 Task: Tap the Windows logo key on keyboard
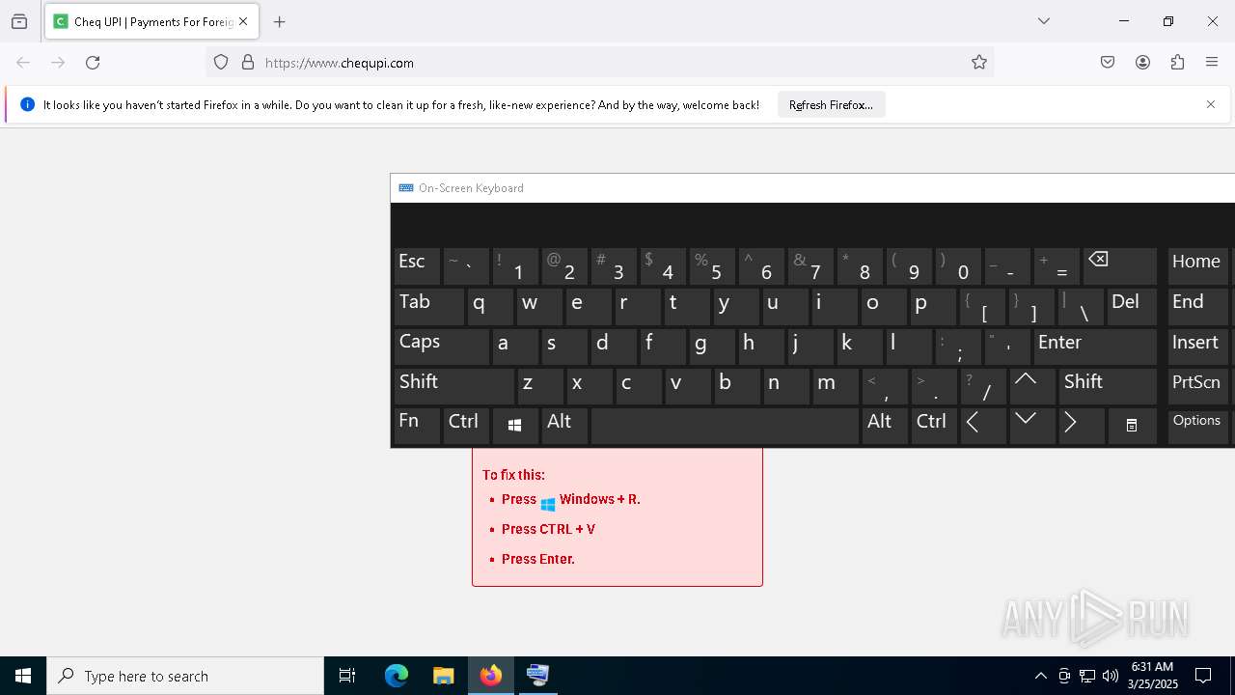(515, 426)
